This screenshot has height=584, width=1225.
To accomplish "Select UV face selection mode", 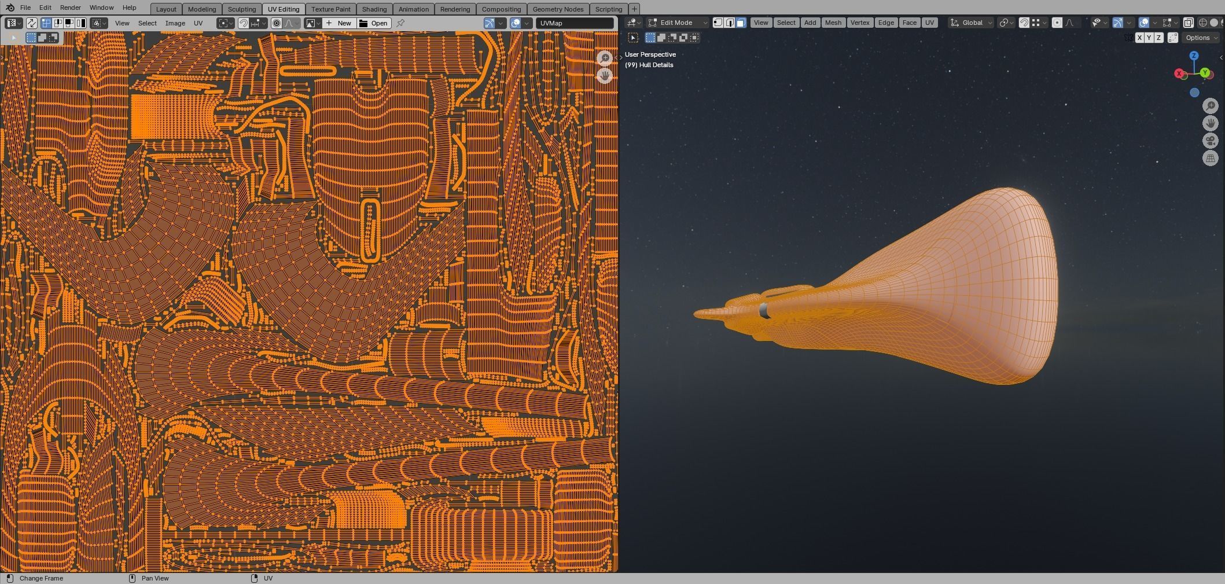I will point(69,23).
